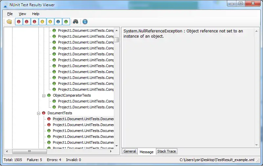Open the File menu
The height and width of the screenshot is (166, 263).
(x=10, y=14)
